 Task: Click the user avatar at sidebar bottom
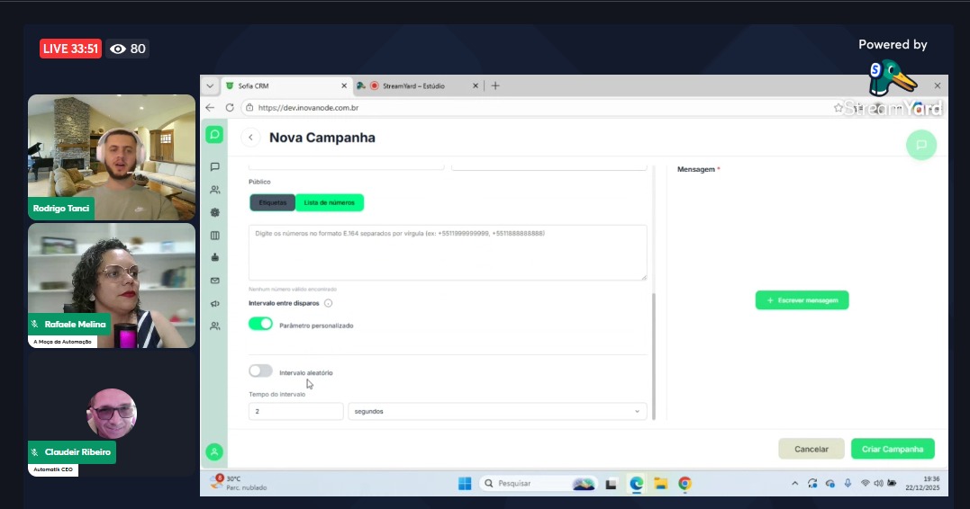coord(214,451)
